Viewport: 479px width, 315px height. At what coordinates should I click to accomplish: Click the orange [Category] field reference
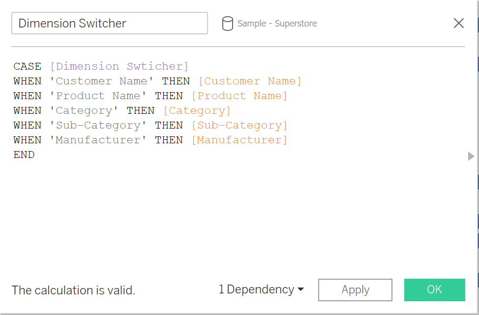[197, 110]
